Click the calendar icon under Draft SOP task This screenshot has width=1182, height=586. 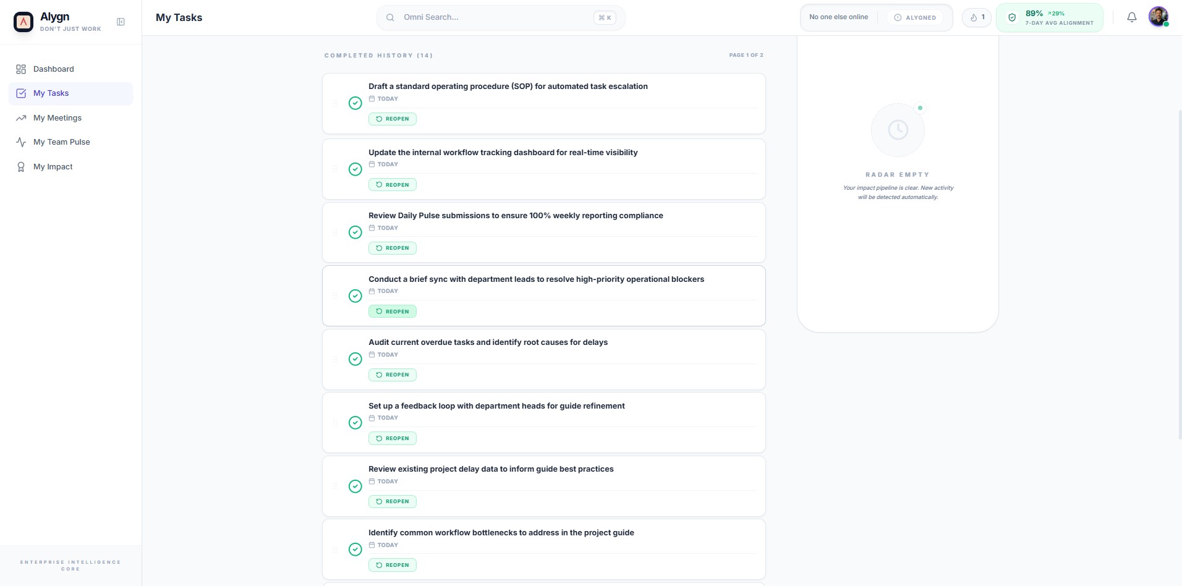pos(372,99)
